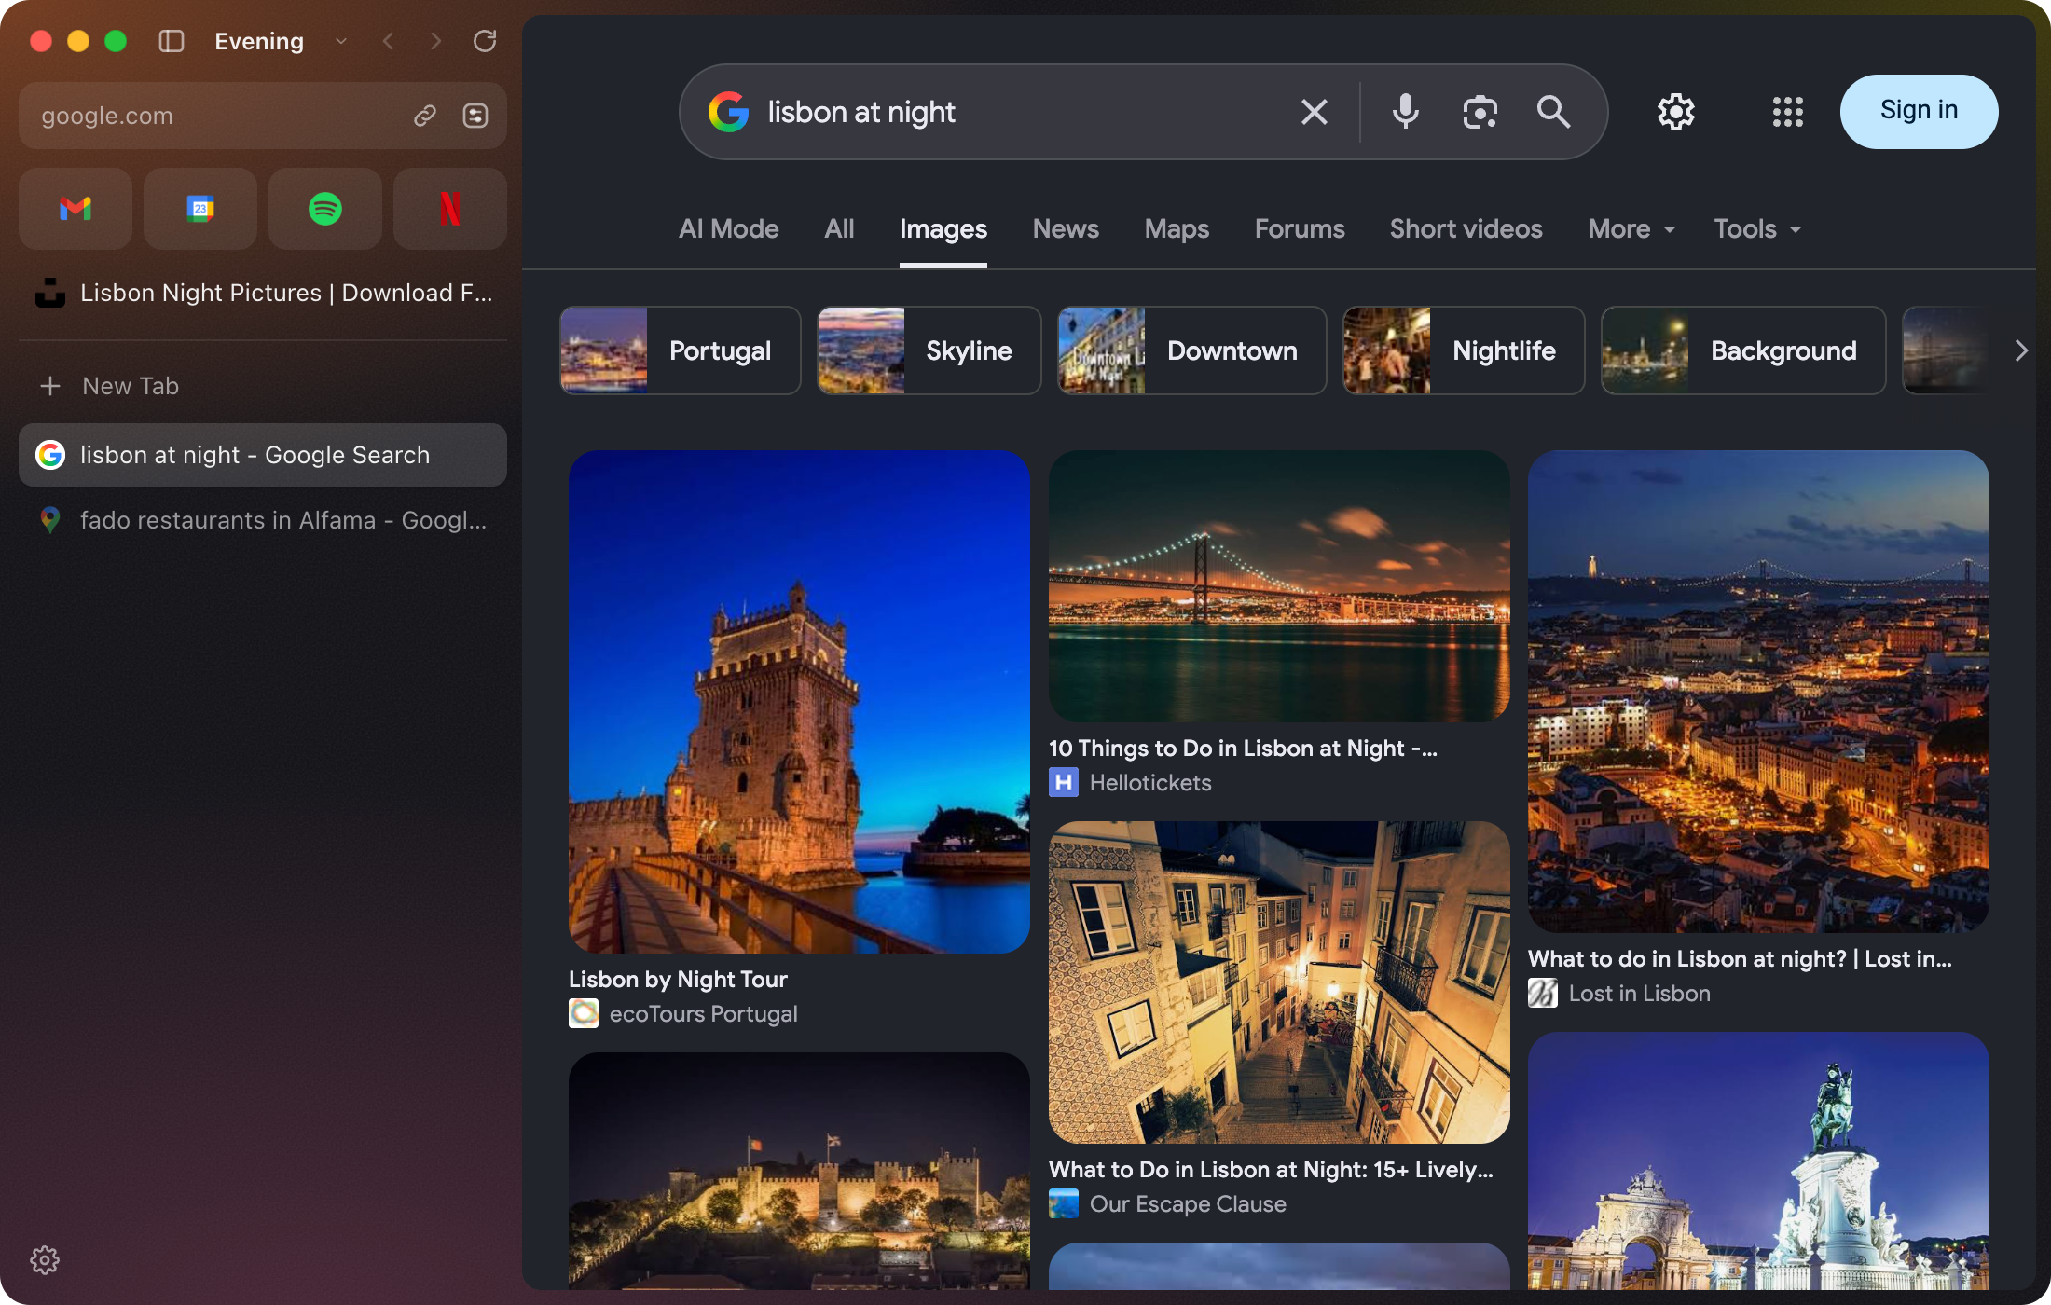Search by image with camera lens icon
The width and height of the screenshot is (2051, 1305).
[x=1480, y=112]
